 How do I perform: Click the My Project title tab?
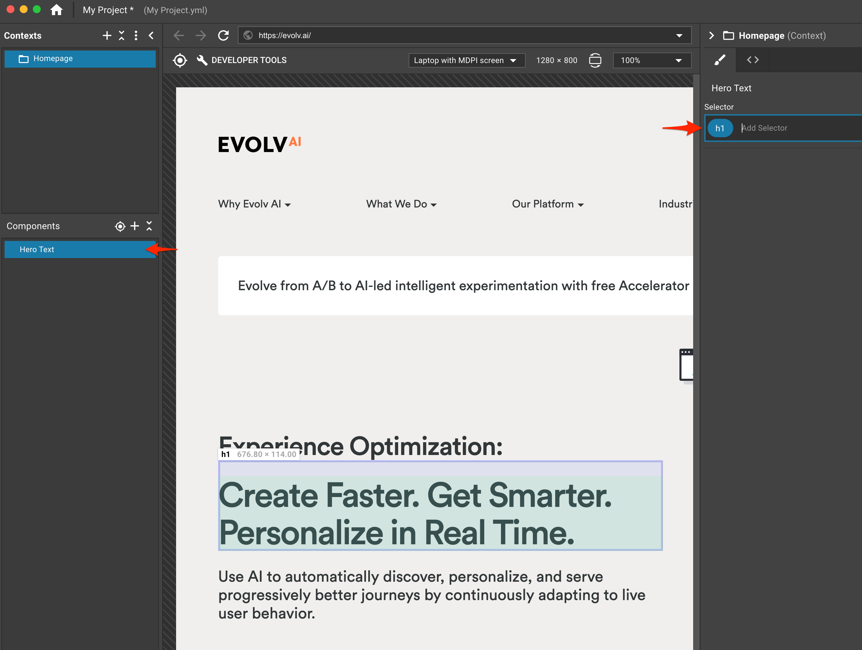[x=108, y=10]
